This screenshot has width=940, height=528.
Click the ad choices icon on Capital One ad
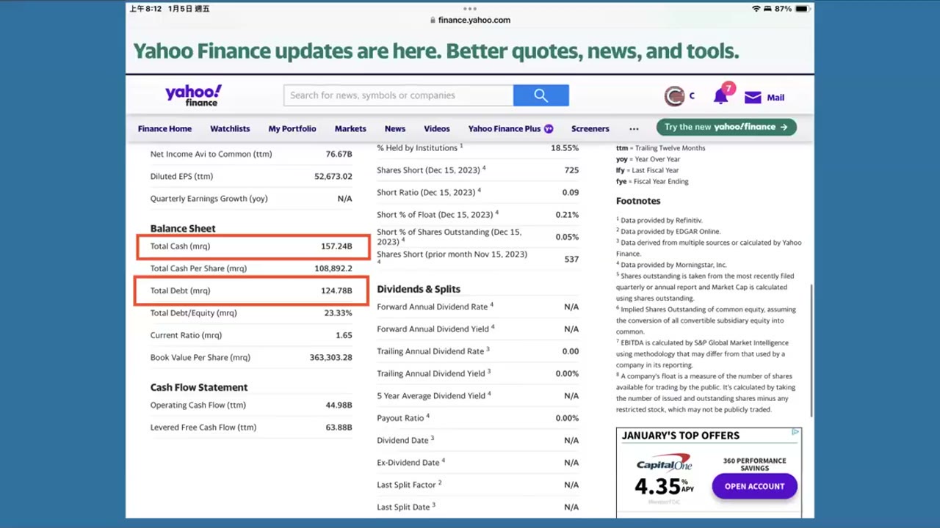tap(795, 433)
